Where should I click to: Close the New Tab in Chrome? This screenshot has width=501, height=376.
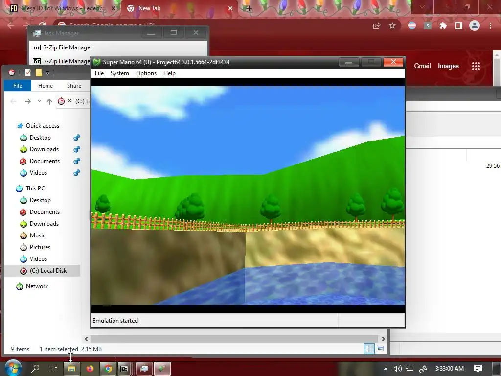click(x=230, y=8)
